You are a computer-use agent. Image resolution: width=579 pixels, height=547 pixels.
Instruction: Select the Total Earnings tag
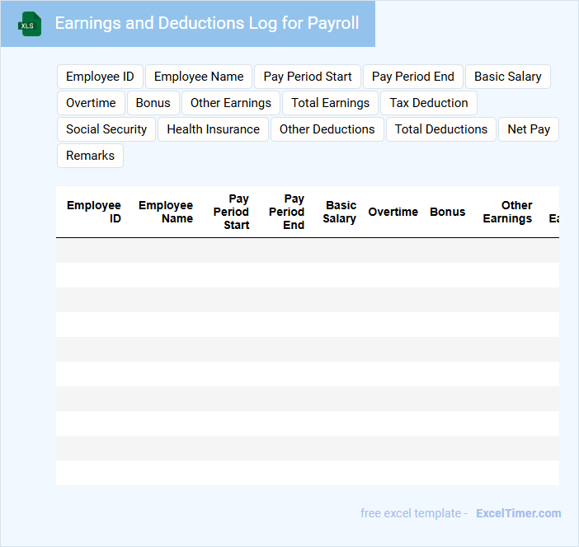pyautogui.click(x=330, y=103)
